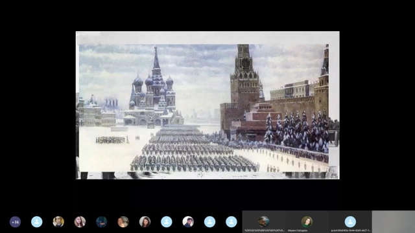Click the garbled name label under landscape avatar
The image size is (415, 233).
tap(264, 230)
